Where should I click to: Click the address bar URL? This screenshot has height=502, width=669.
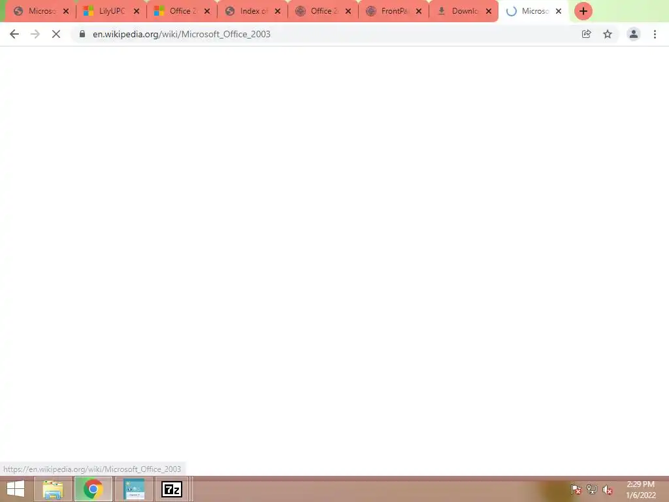[x=182, y=34]
